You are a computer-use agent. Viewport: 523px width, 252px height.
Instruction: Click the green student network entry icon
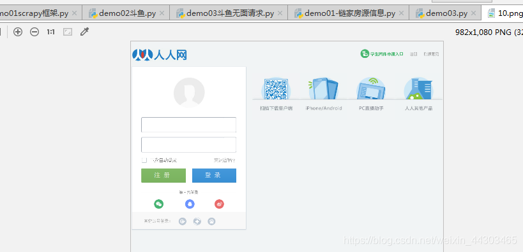tap(365, 53)
